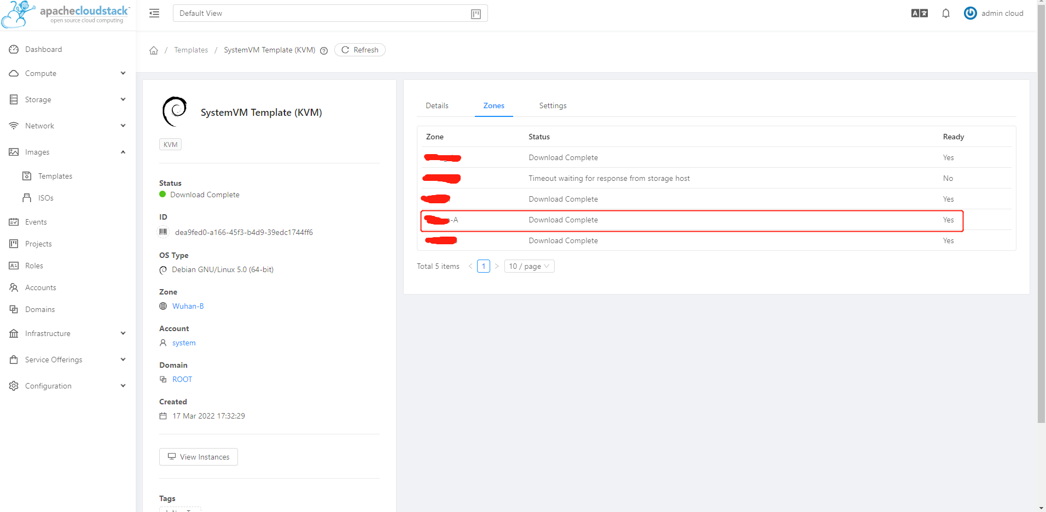Viewport: 1046px width, 512px height.
Task: Open the Settings tab
Action: (553, 105)
